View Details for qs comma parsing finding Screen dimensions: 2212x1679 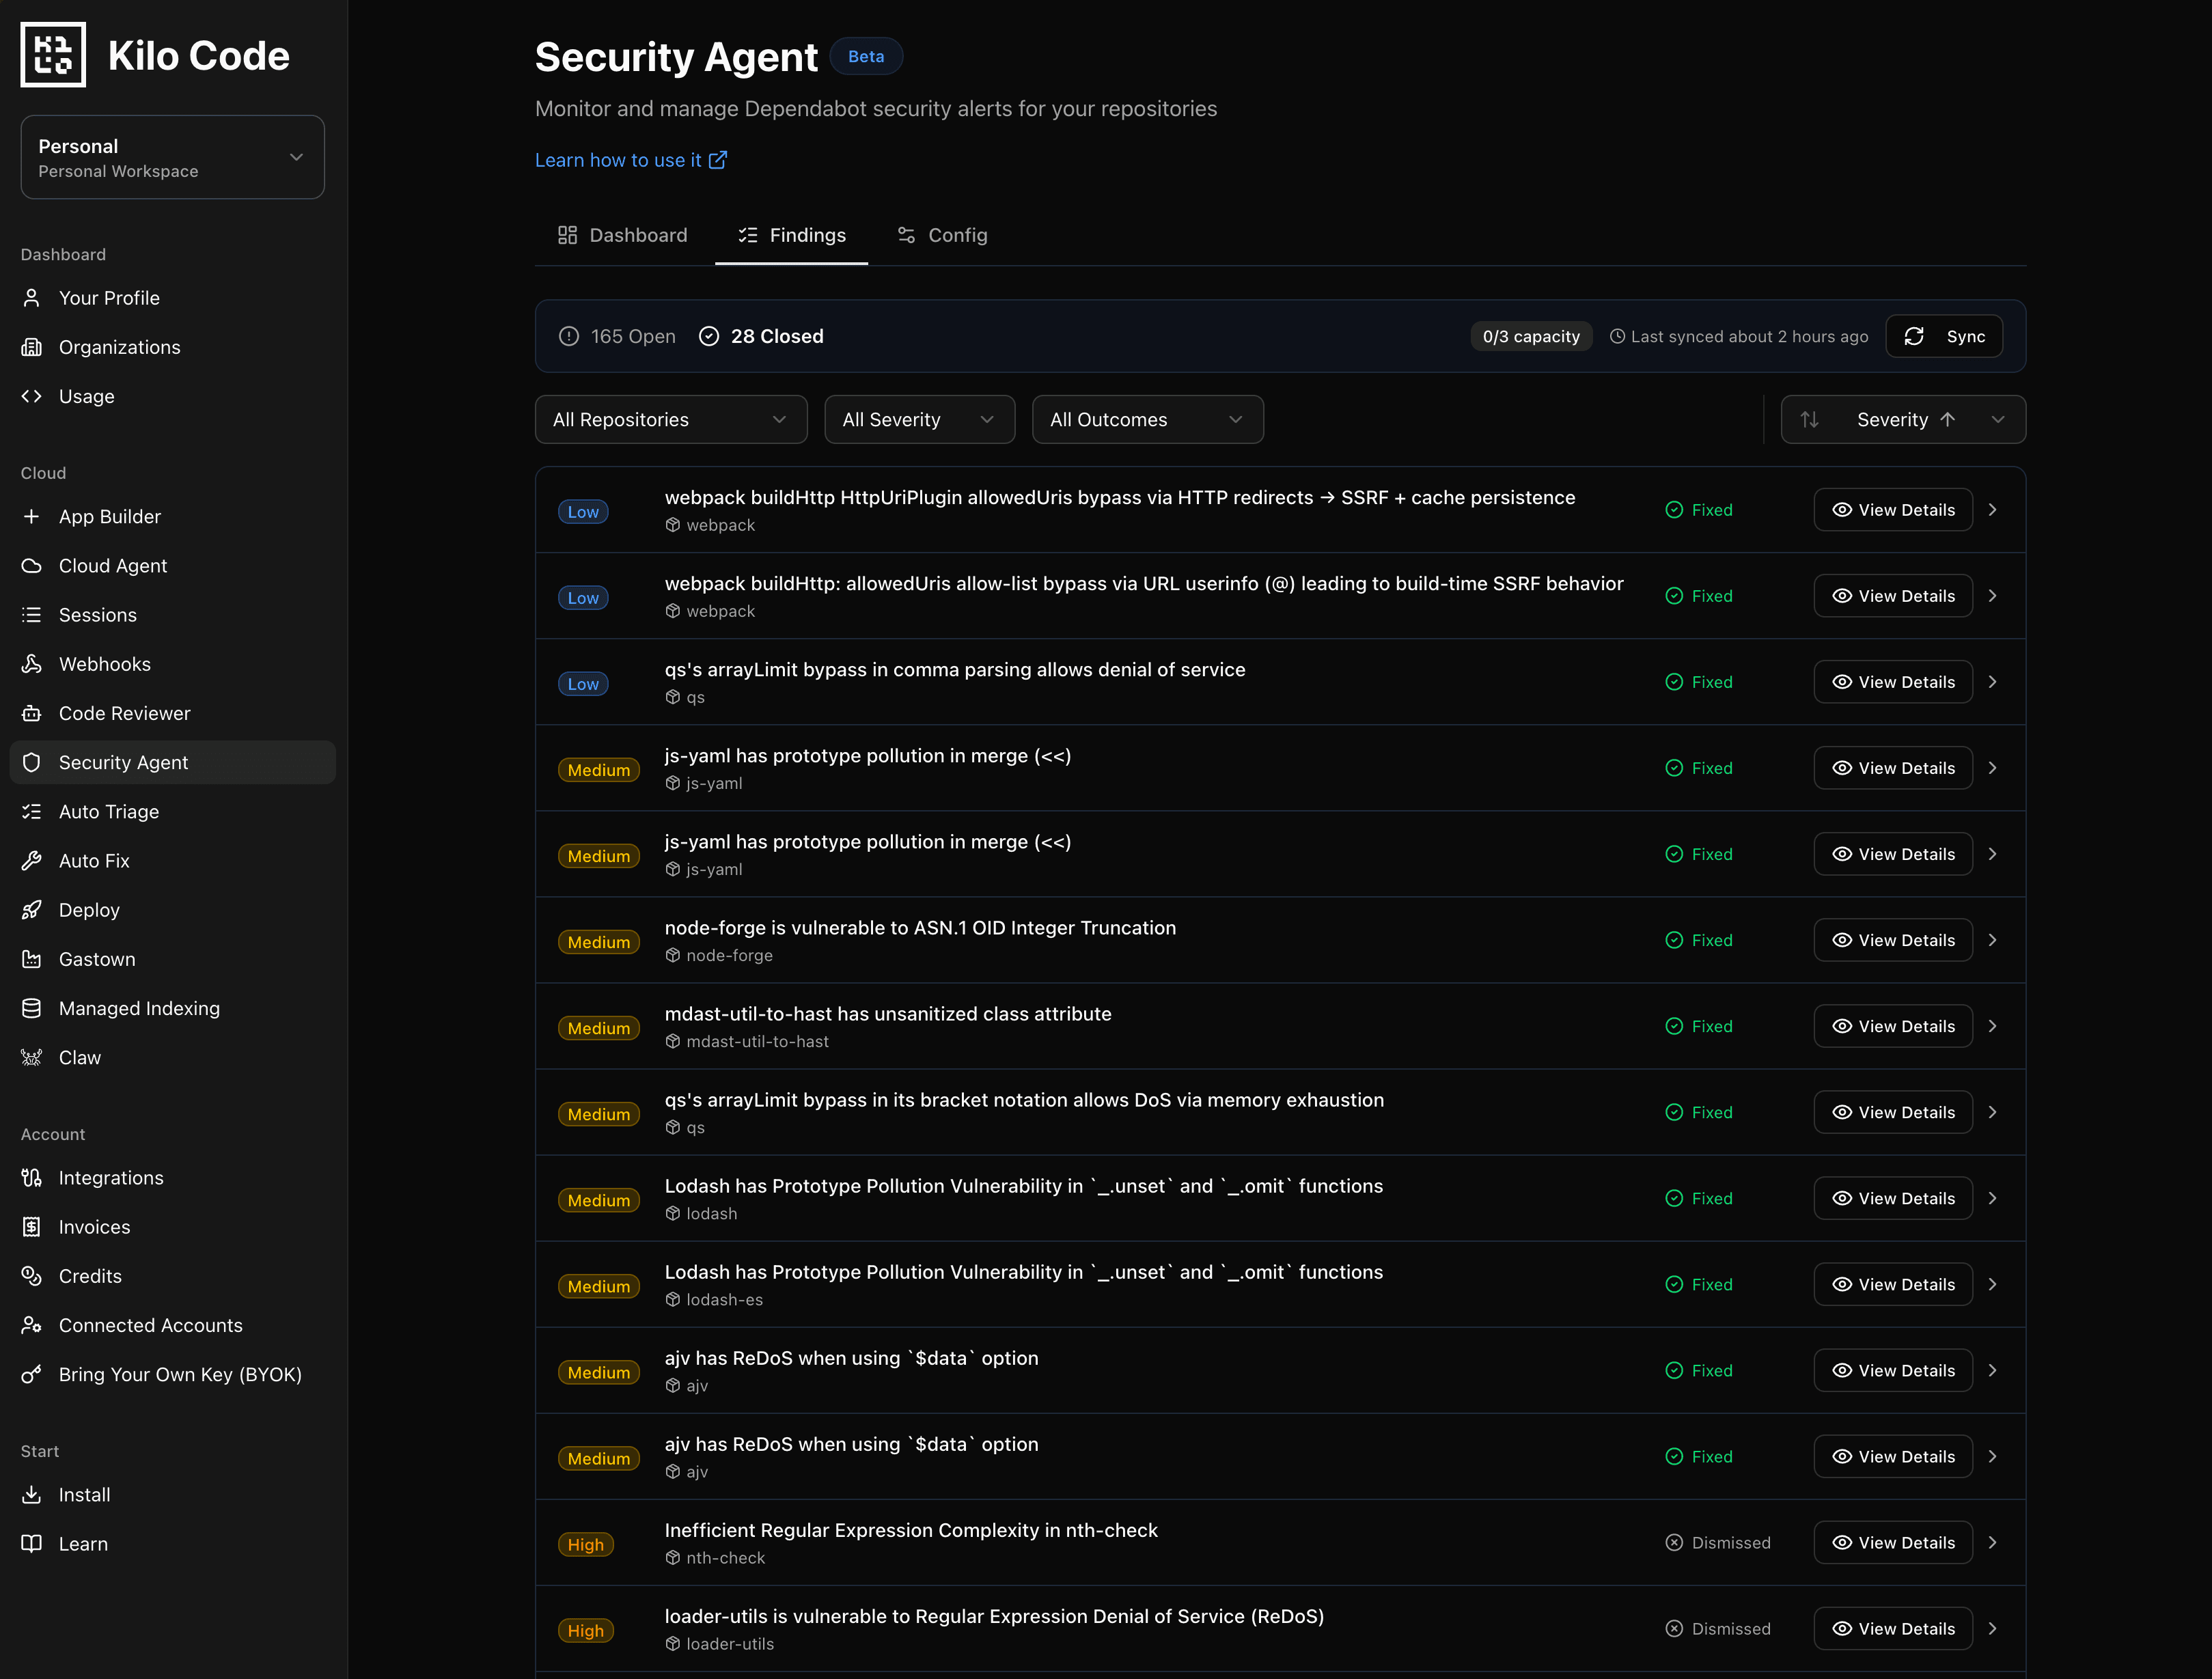[1893, 682]
